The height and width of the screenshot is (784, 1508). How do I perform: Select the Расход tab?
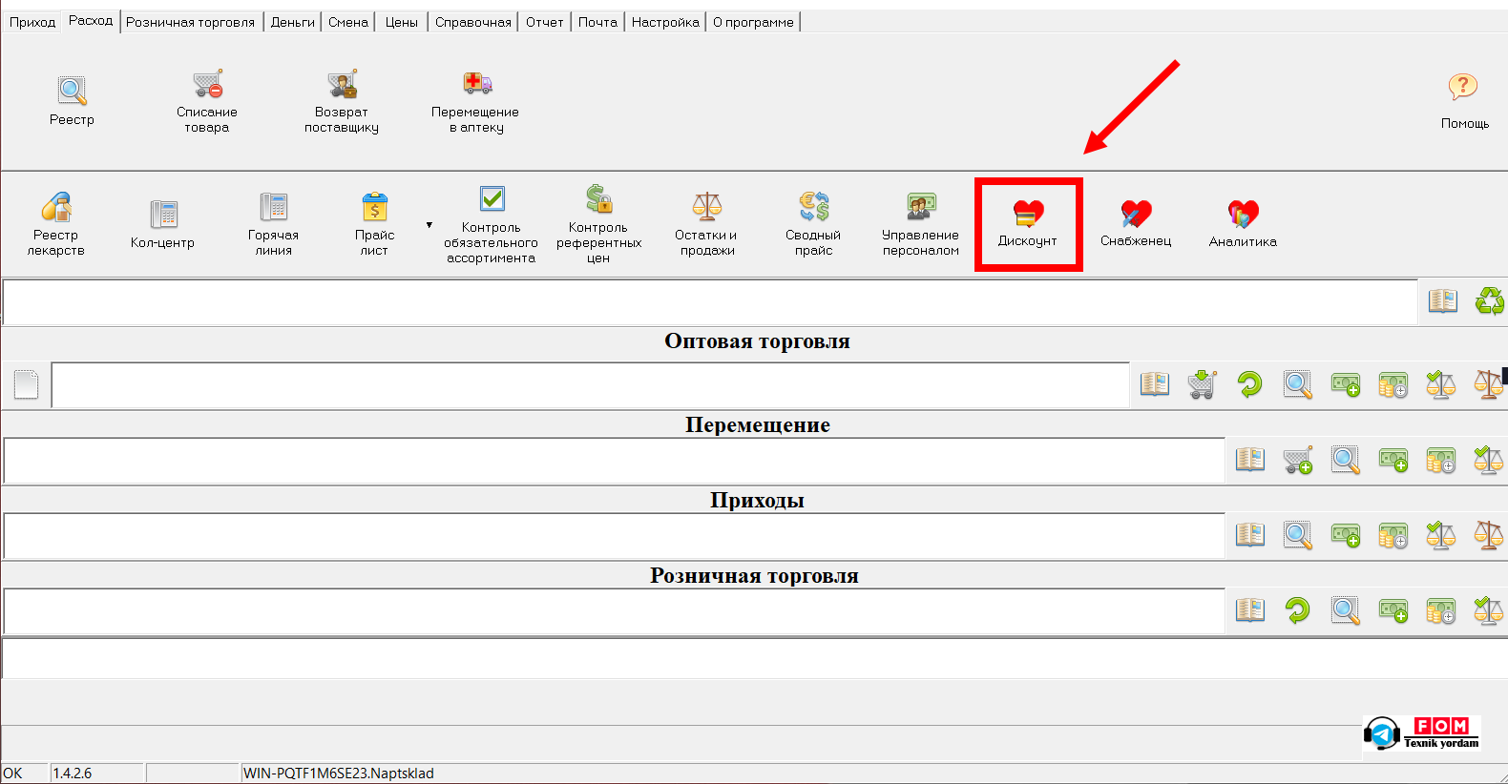[x=91, y=21]
